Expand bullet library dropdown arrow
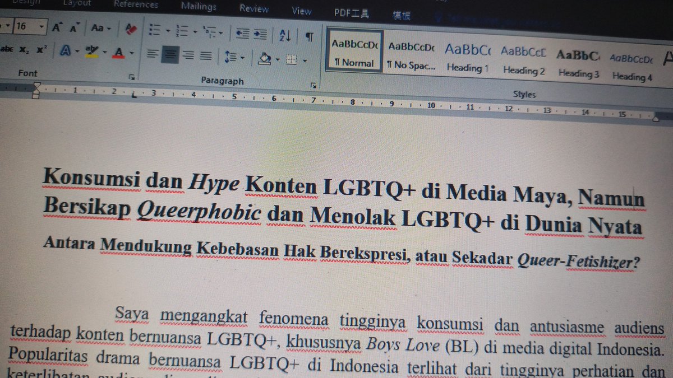This screenshot has width=673, height=378. click(x=168, y=31)
